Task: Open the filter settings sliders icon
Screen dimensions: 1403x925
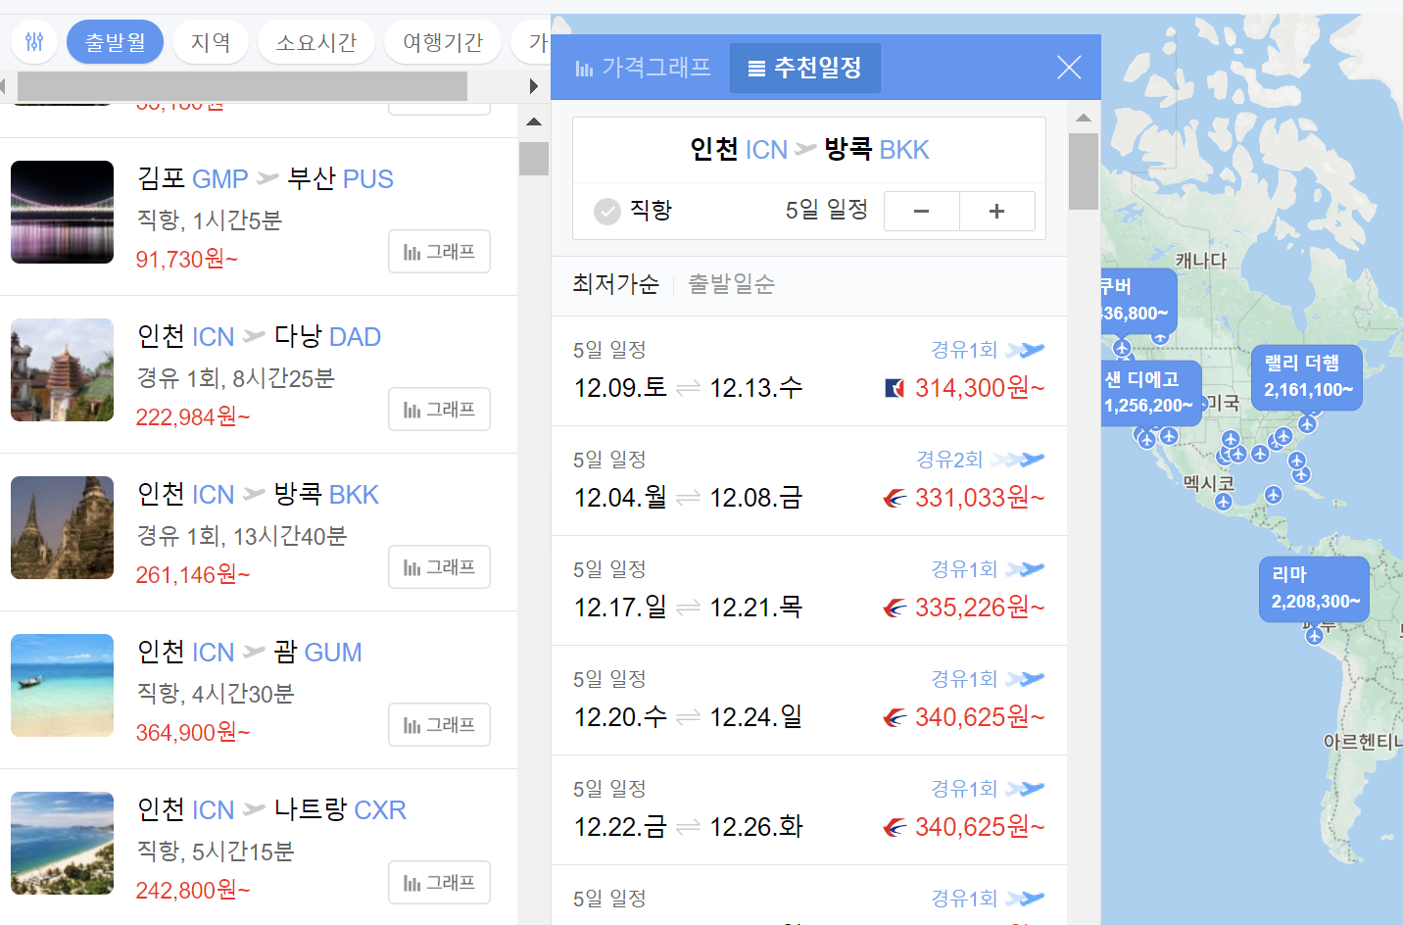Action: [x=34, y=42]
